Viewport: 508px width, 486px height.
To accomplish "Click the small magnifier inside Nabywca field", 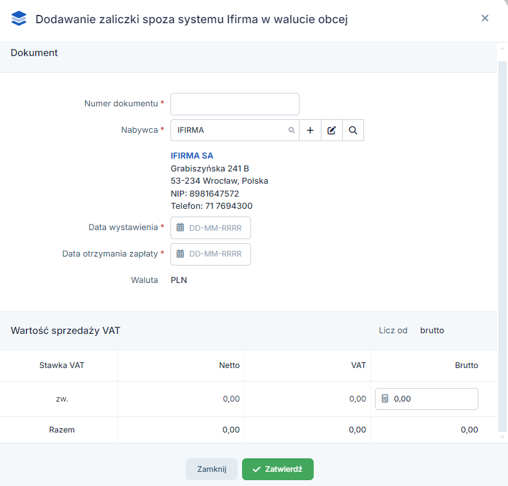I will [x=292, y=130].
